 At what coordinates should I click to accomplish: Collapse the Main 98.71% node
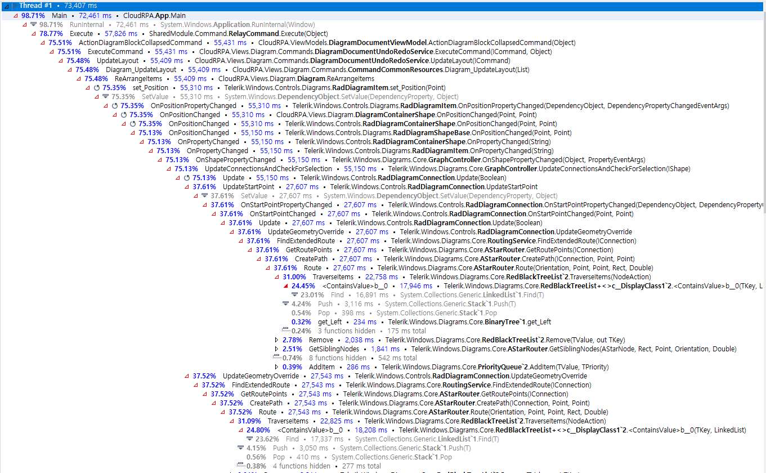click(16, 15)
